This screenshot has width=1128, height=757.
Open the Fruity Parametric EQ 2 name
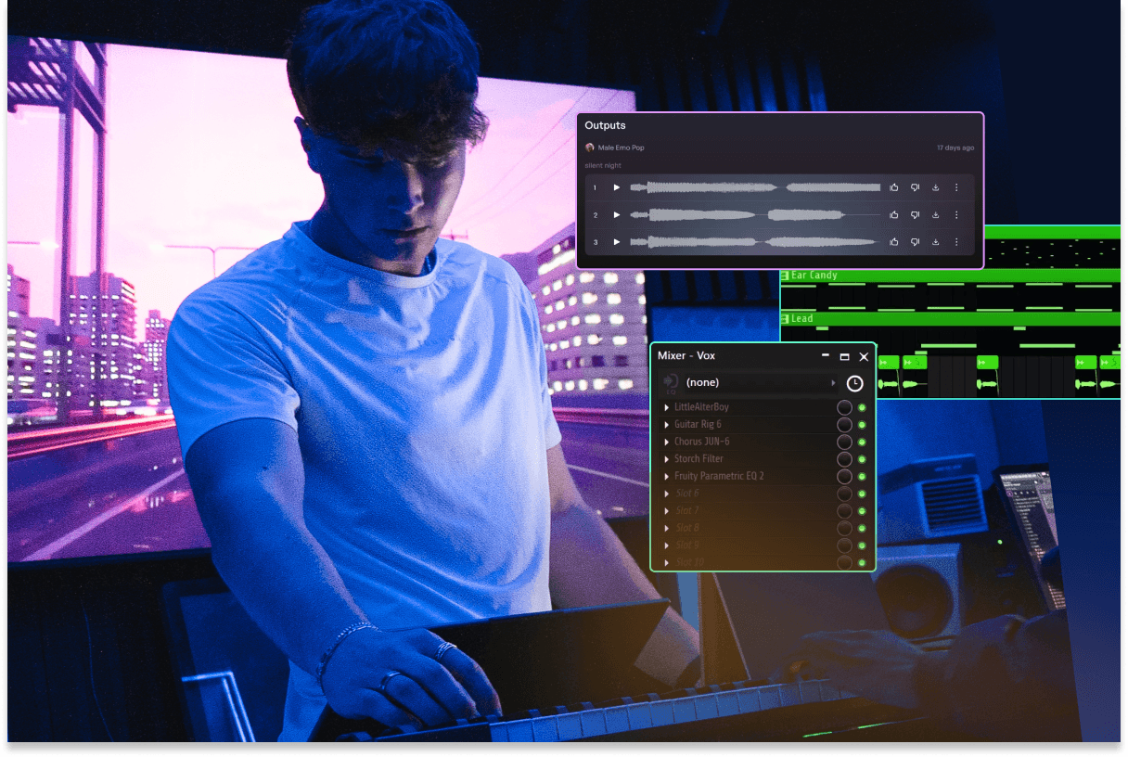pos(719,476)
